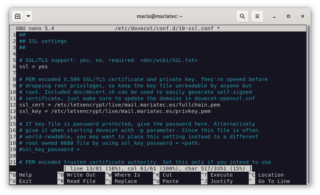Click the Read File shortcut

pos(81,181)
